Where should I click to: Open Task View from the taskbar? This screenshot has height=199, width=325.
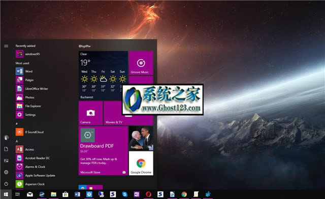click(18, 194)
